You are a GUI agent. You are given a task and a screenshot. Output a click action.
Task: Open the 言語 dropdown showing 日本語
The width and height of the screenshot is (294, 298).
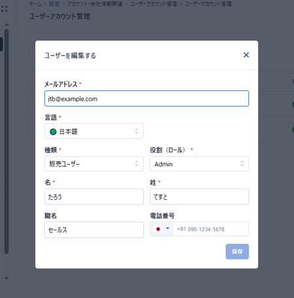(94, 131)
